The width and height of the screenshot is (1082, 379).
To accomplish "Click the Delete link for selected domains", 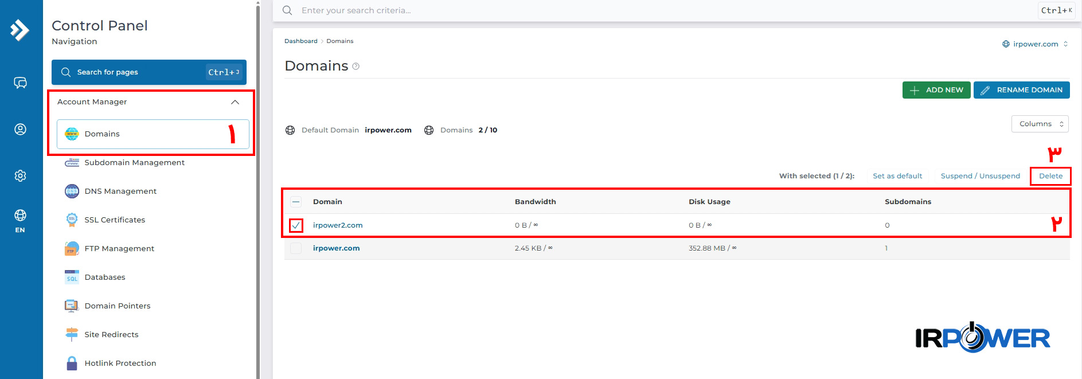I will pyautogui.click(x=1050, y=176).
